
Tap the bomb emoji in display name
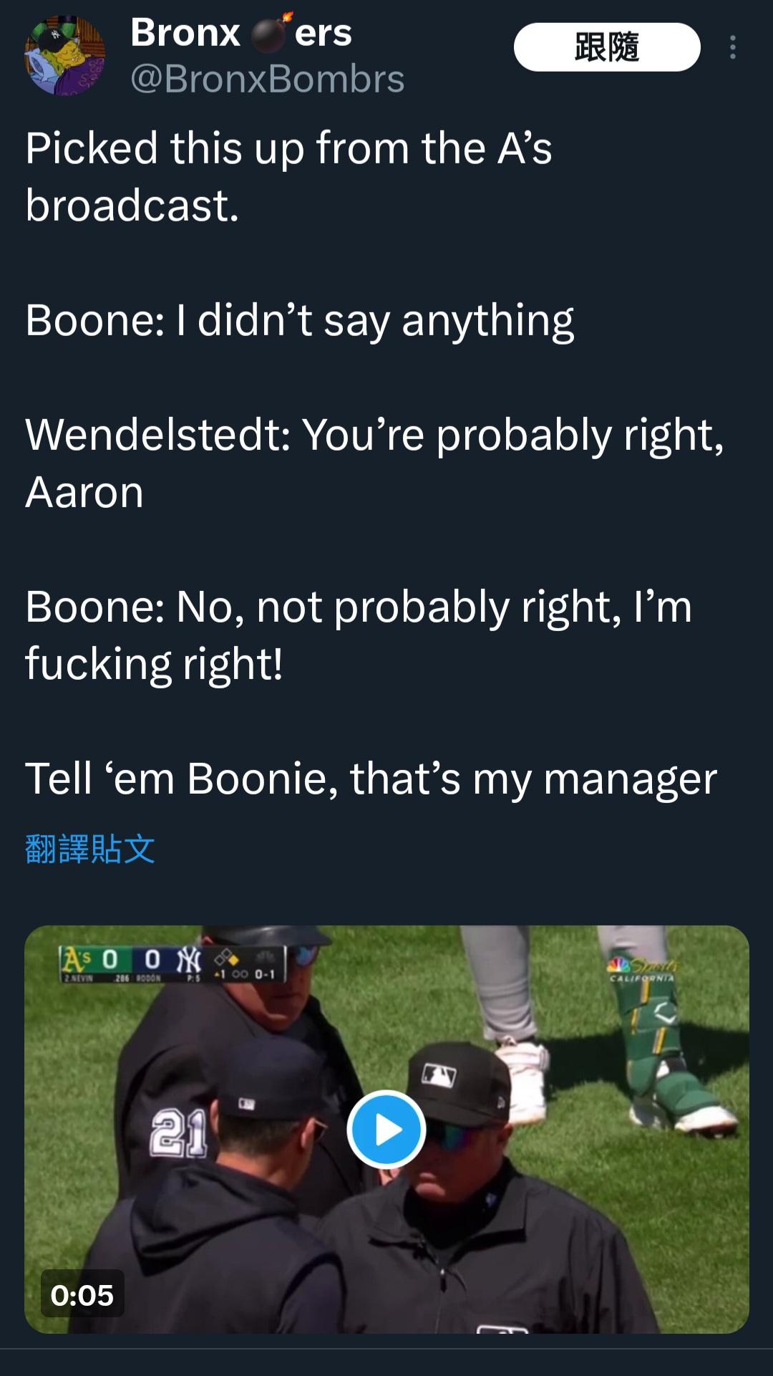269,33
